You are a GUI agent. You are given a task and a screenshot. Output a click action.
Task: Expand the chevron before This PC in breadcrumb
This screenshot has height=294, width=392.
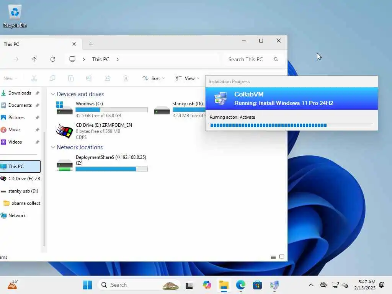click(84, 59)
